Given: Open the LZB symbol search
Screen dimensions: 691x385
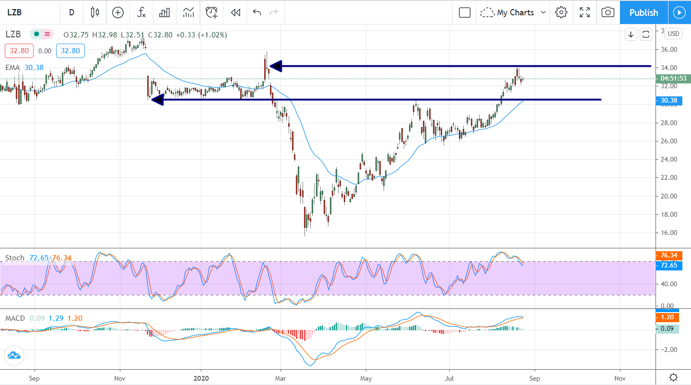Looking at the screenshot, I should tap(14, 12).
